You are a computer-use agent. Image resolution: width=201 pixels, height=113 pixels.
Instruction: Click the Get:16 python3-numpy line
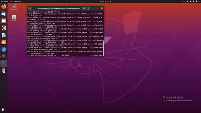point(65,52)
